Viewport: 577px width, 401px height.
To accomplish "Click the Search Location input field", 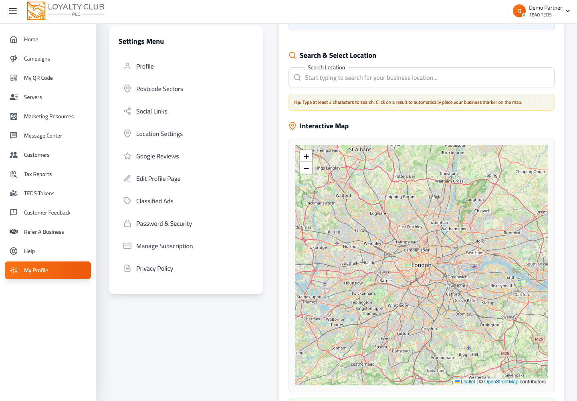I will click(422, 77).
